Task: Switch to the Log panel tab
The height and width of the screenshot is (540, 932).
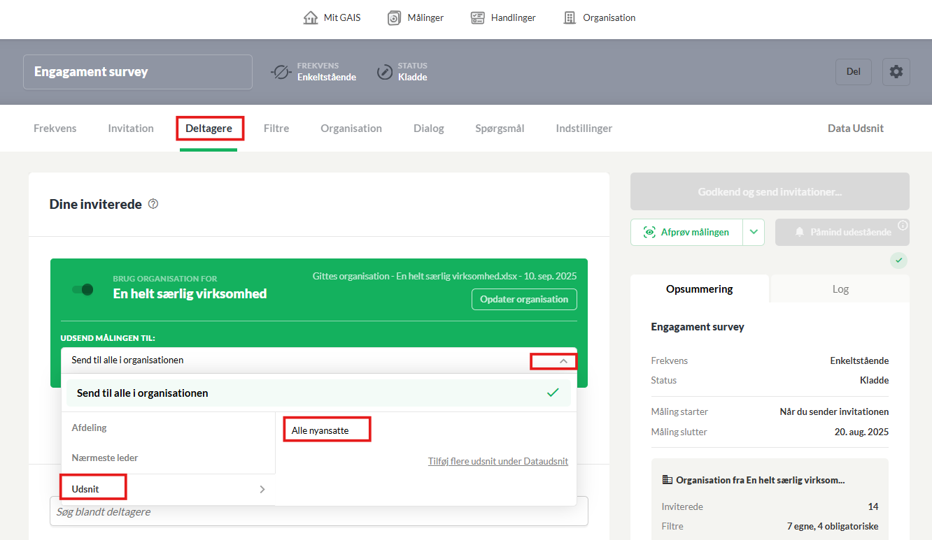Action: (840, 289)
